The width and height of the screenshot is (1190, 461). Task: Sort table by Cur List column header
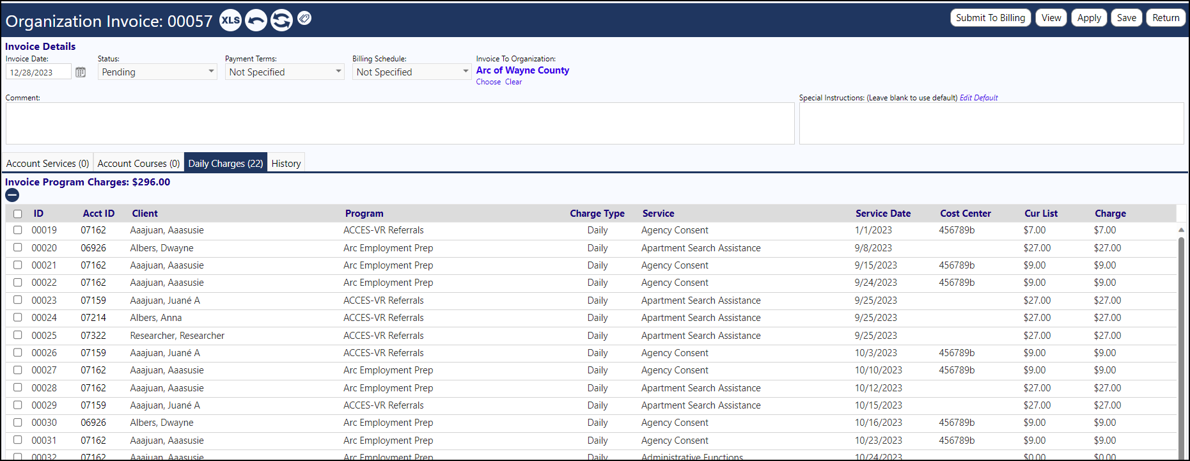1041,214
